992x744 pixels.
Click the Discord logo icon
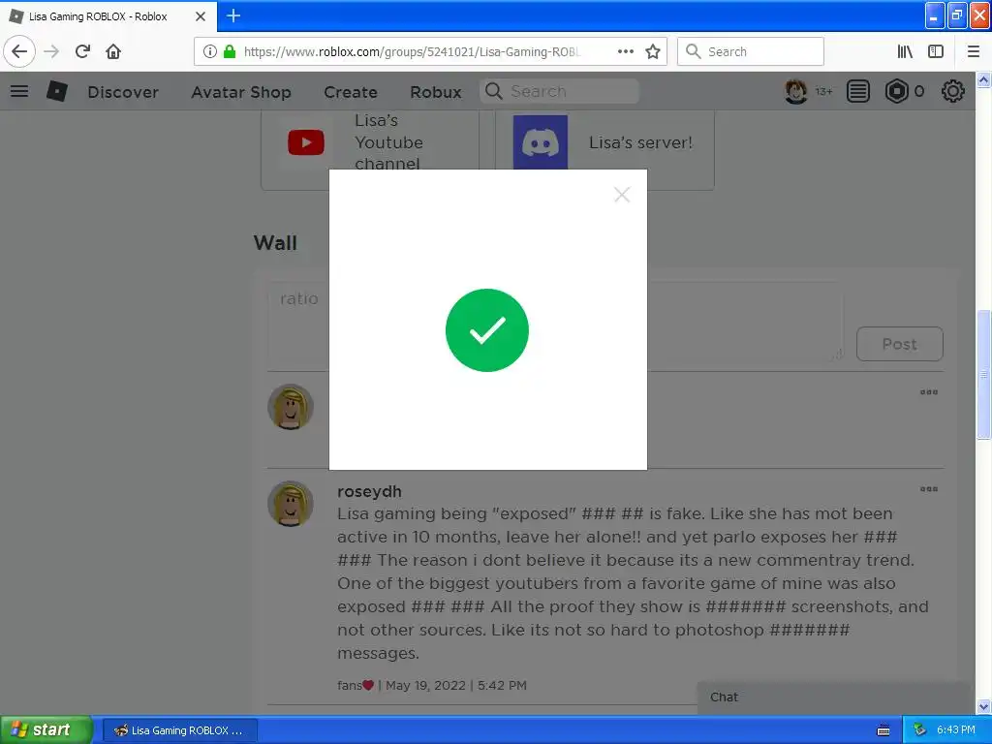(x=541, y=142)
